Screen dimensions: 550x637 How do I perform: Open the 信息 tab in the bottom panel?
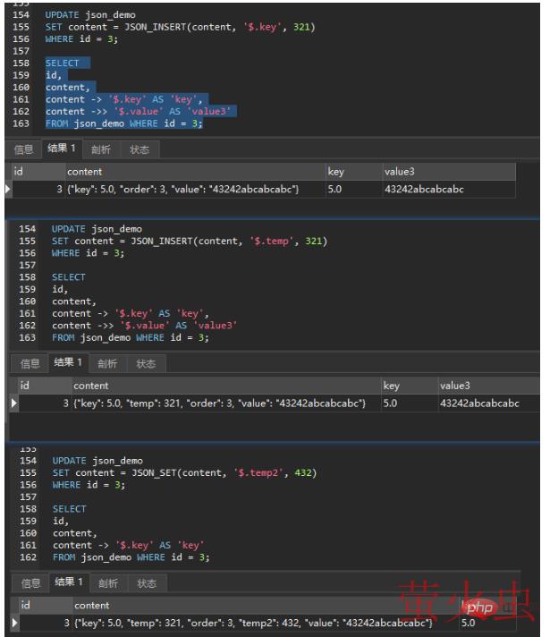30,583
